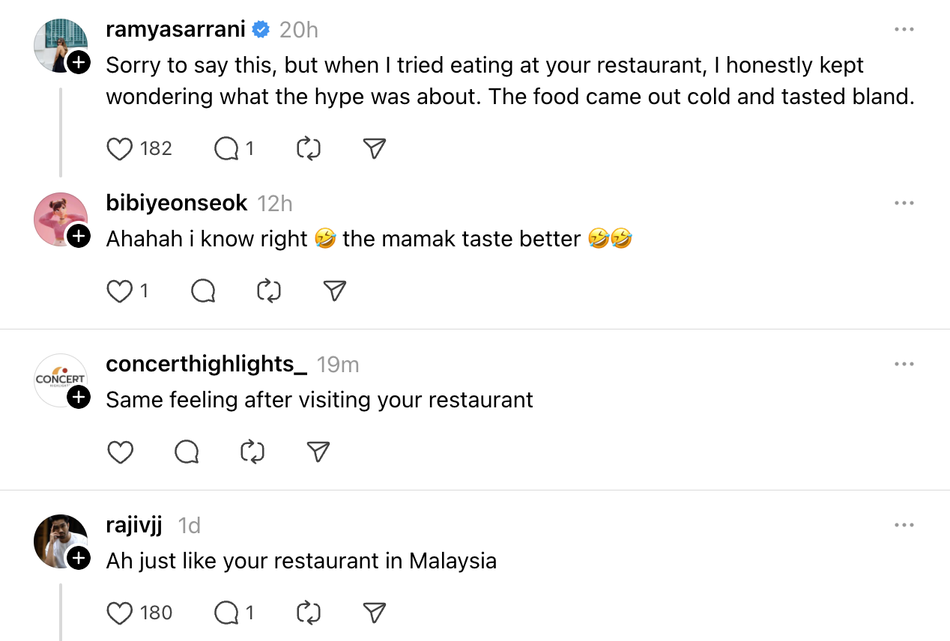950x641 pixels.
Task: Like rajivjj's Malaysia comment
Action: (120, 613)
